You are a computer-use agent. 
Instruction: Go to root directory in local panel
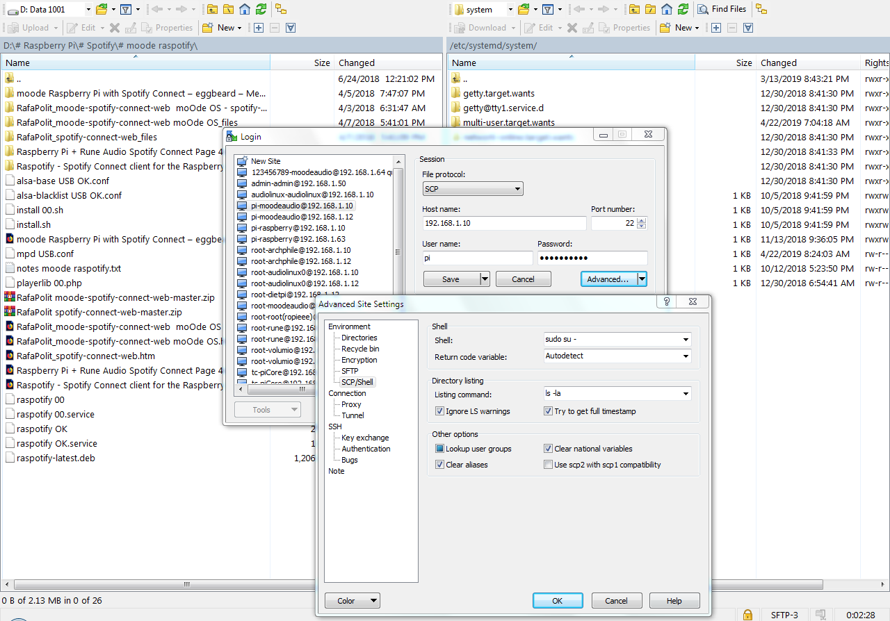(228, 9)
